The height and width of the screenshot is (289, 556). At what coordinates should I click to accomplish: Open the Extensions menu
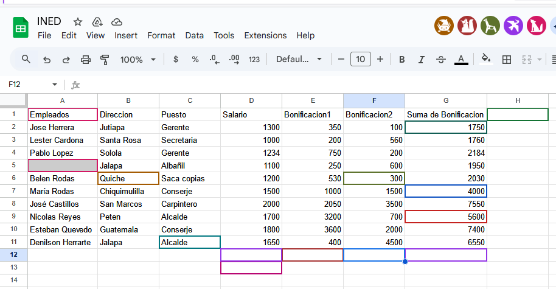point(265,35)
